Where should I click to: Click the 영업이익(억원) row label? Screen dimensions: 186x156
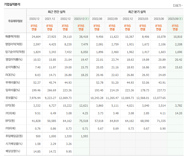[x=14, y=44]
